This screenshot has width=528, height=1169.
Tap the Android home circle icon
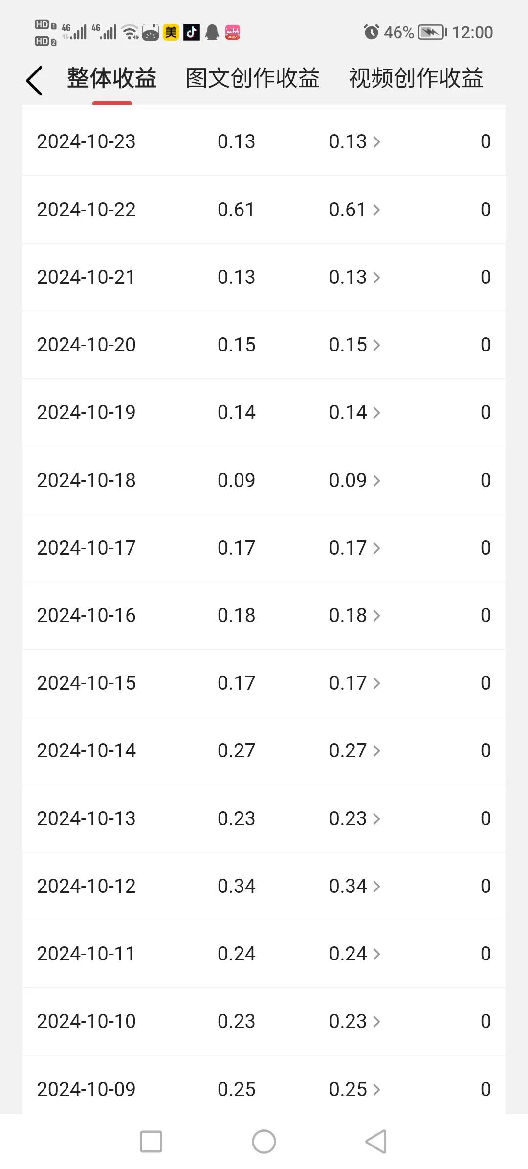(x=264, y=1142)
